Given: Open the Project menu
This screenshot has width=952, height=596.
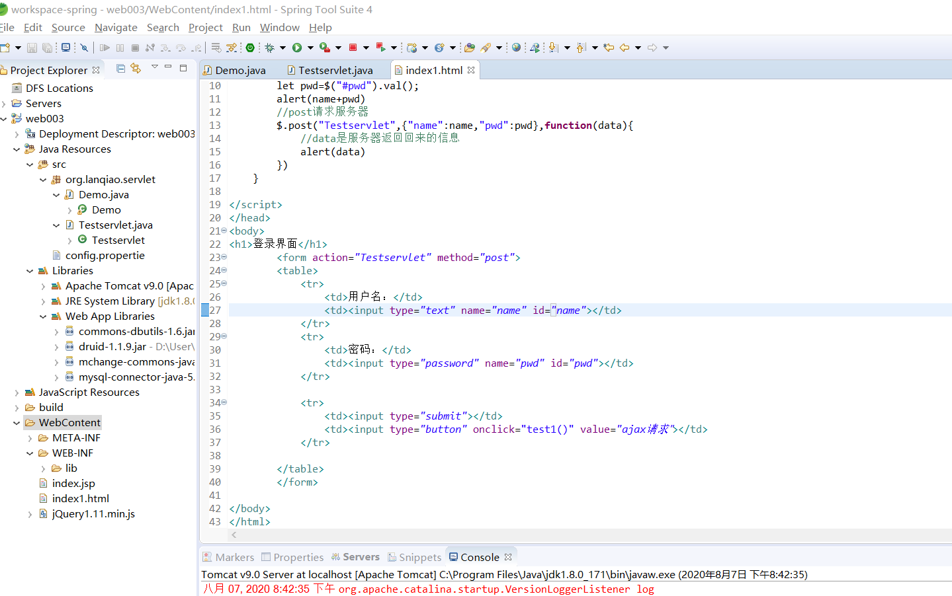Looking at the screenshot, I should point(206,28).
